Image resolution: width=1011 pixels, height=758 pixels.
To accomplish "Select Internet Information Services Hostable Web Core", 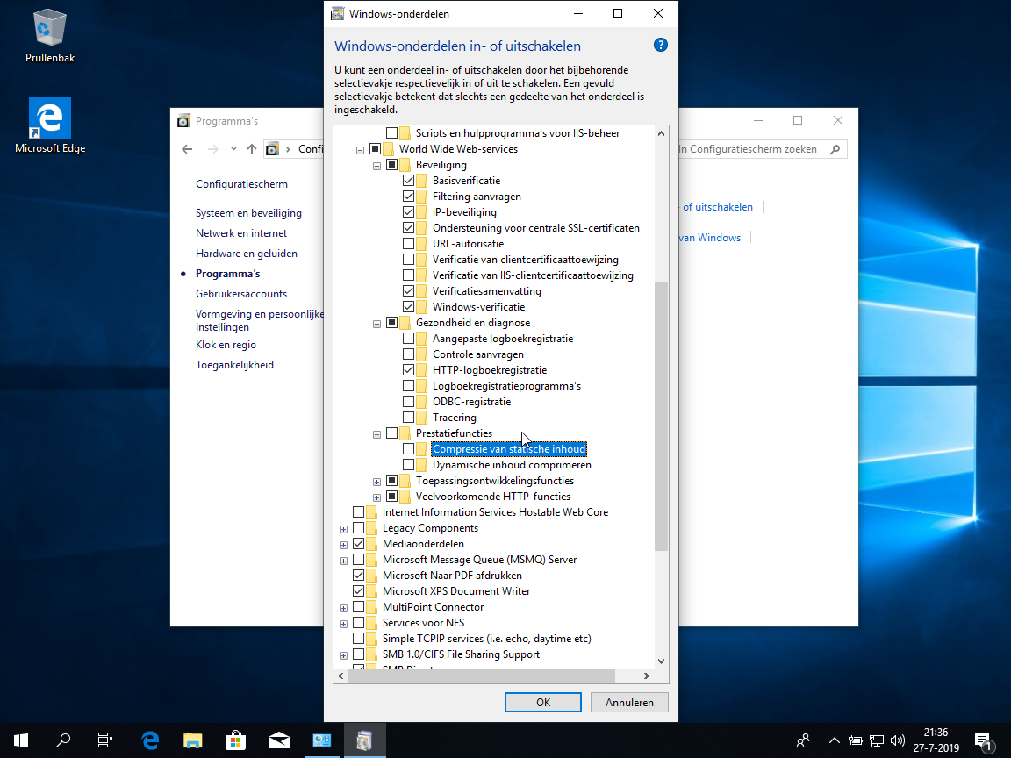I will tap(495, 511).
